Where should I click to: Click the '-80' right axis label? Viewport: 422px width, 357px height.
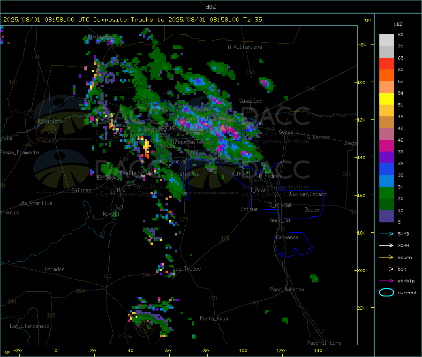coord(362,45)
